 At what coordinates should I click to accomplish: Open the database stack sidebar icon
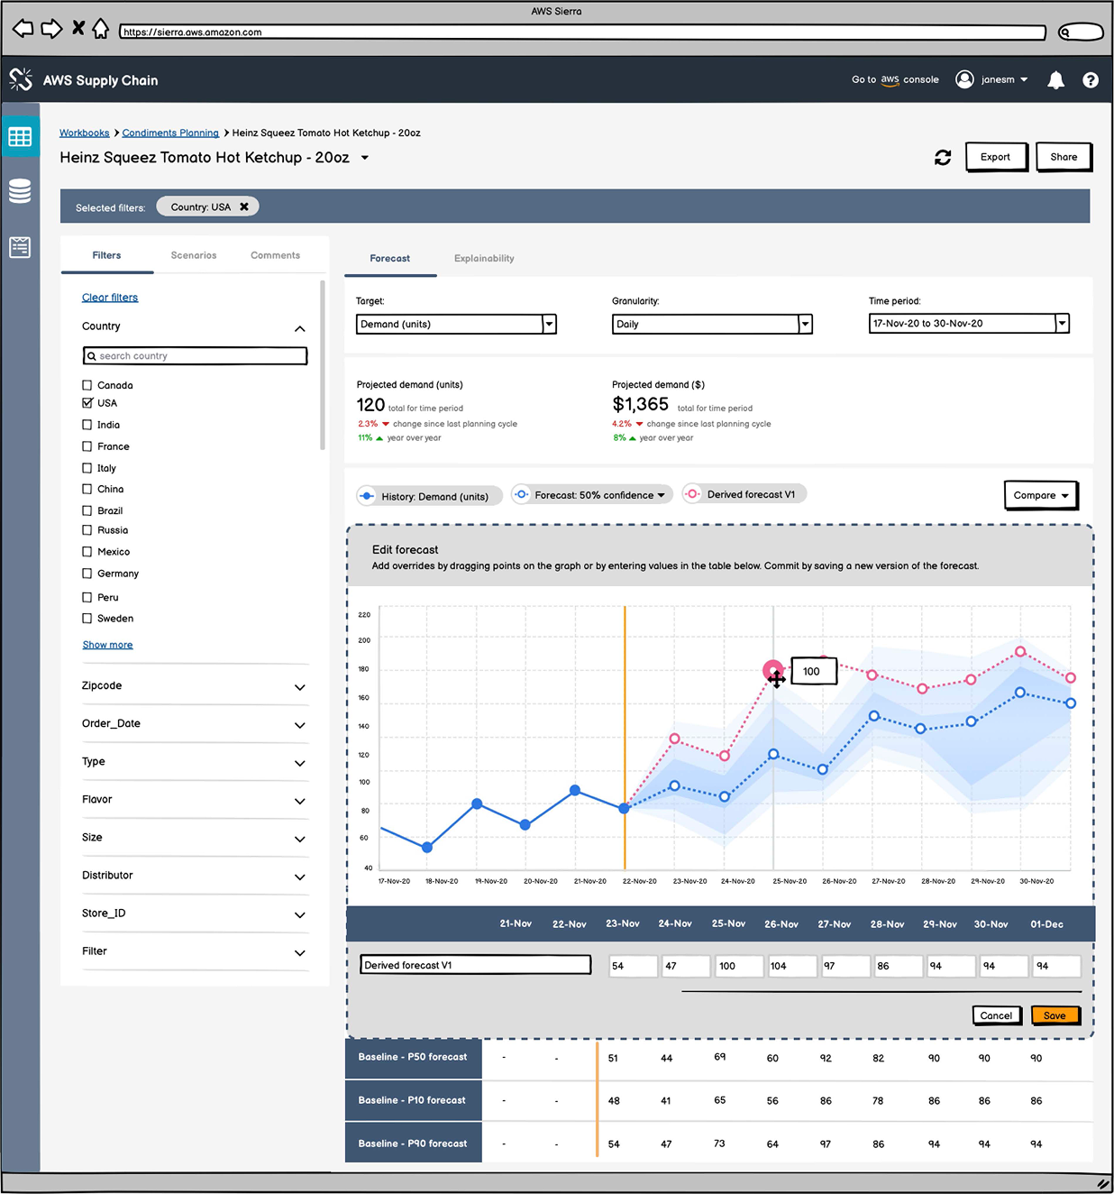pos(20,191)
